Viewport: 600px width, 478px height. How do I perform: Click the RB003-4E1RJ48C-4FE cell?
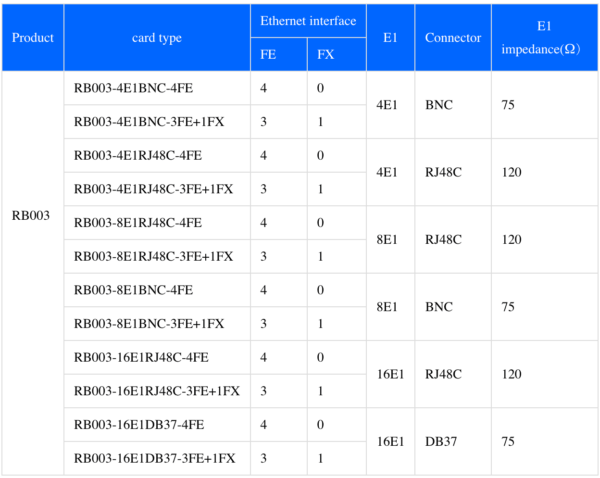coord(138,155)
